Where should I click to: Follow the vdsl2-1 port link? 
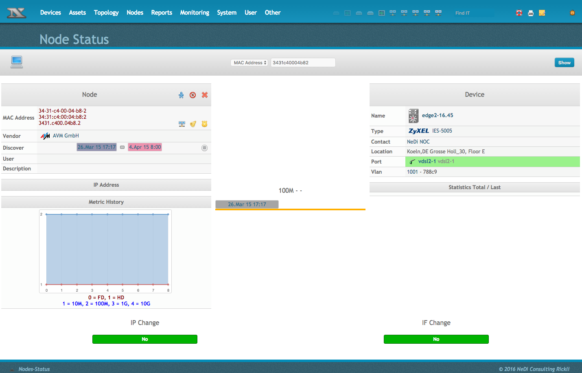coord(427,161)
